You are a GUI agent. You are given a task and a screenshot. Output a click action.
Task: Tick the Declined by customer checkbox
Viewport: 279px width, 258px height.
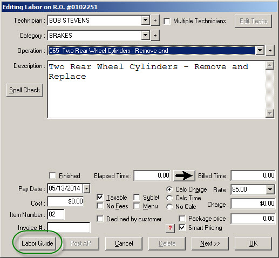tap(100, 219)
